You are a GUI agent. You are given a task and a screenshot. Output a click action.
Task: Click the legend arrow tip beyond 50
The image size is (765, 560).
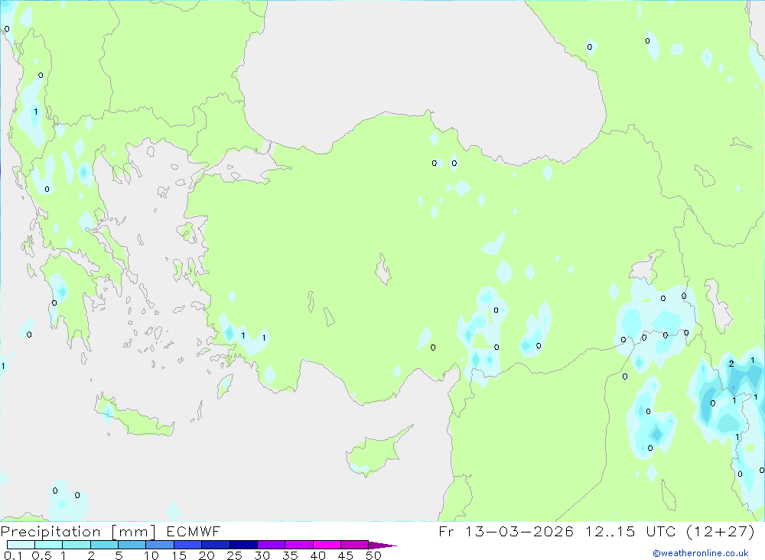pos(383,545)
